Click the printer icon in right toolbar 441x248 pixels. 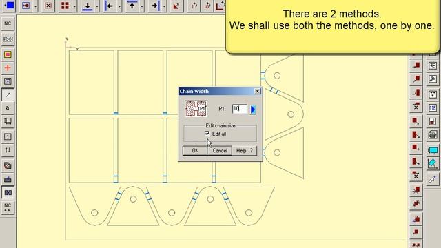point(433,135)
